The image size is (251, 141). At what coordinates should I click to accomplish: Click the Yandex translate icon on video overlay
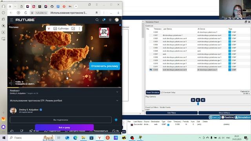point(49,29)
